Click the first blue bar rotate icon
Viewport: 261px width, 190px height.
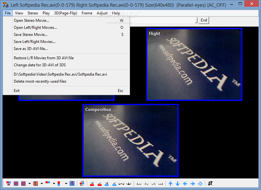click(x=107, y=184)
